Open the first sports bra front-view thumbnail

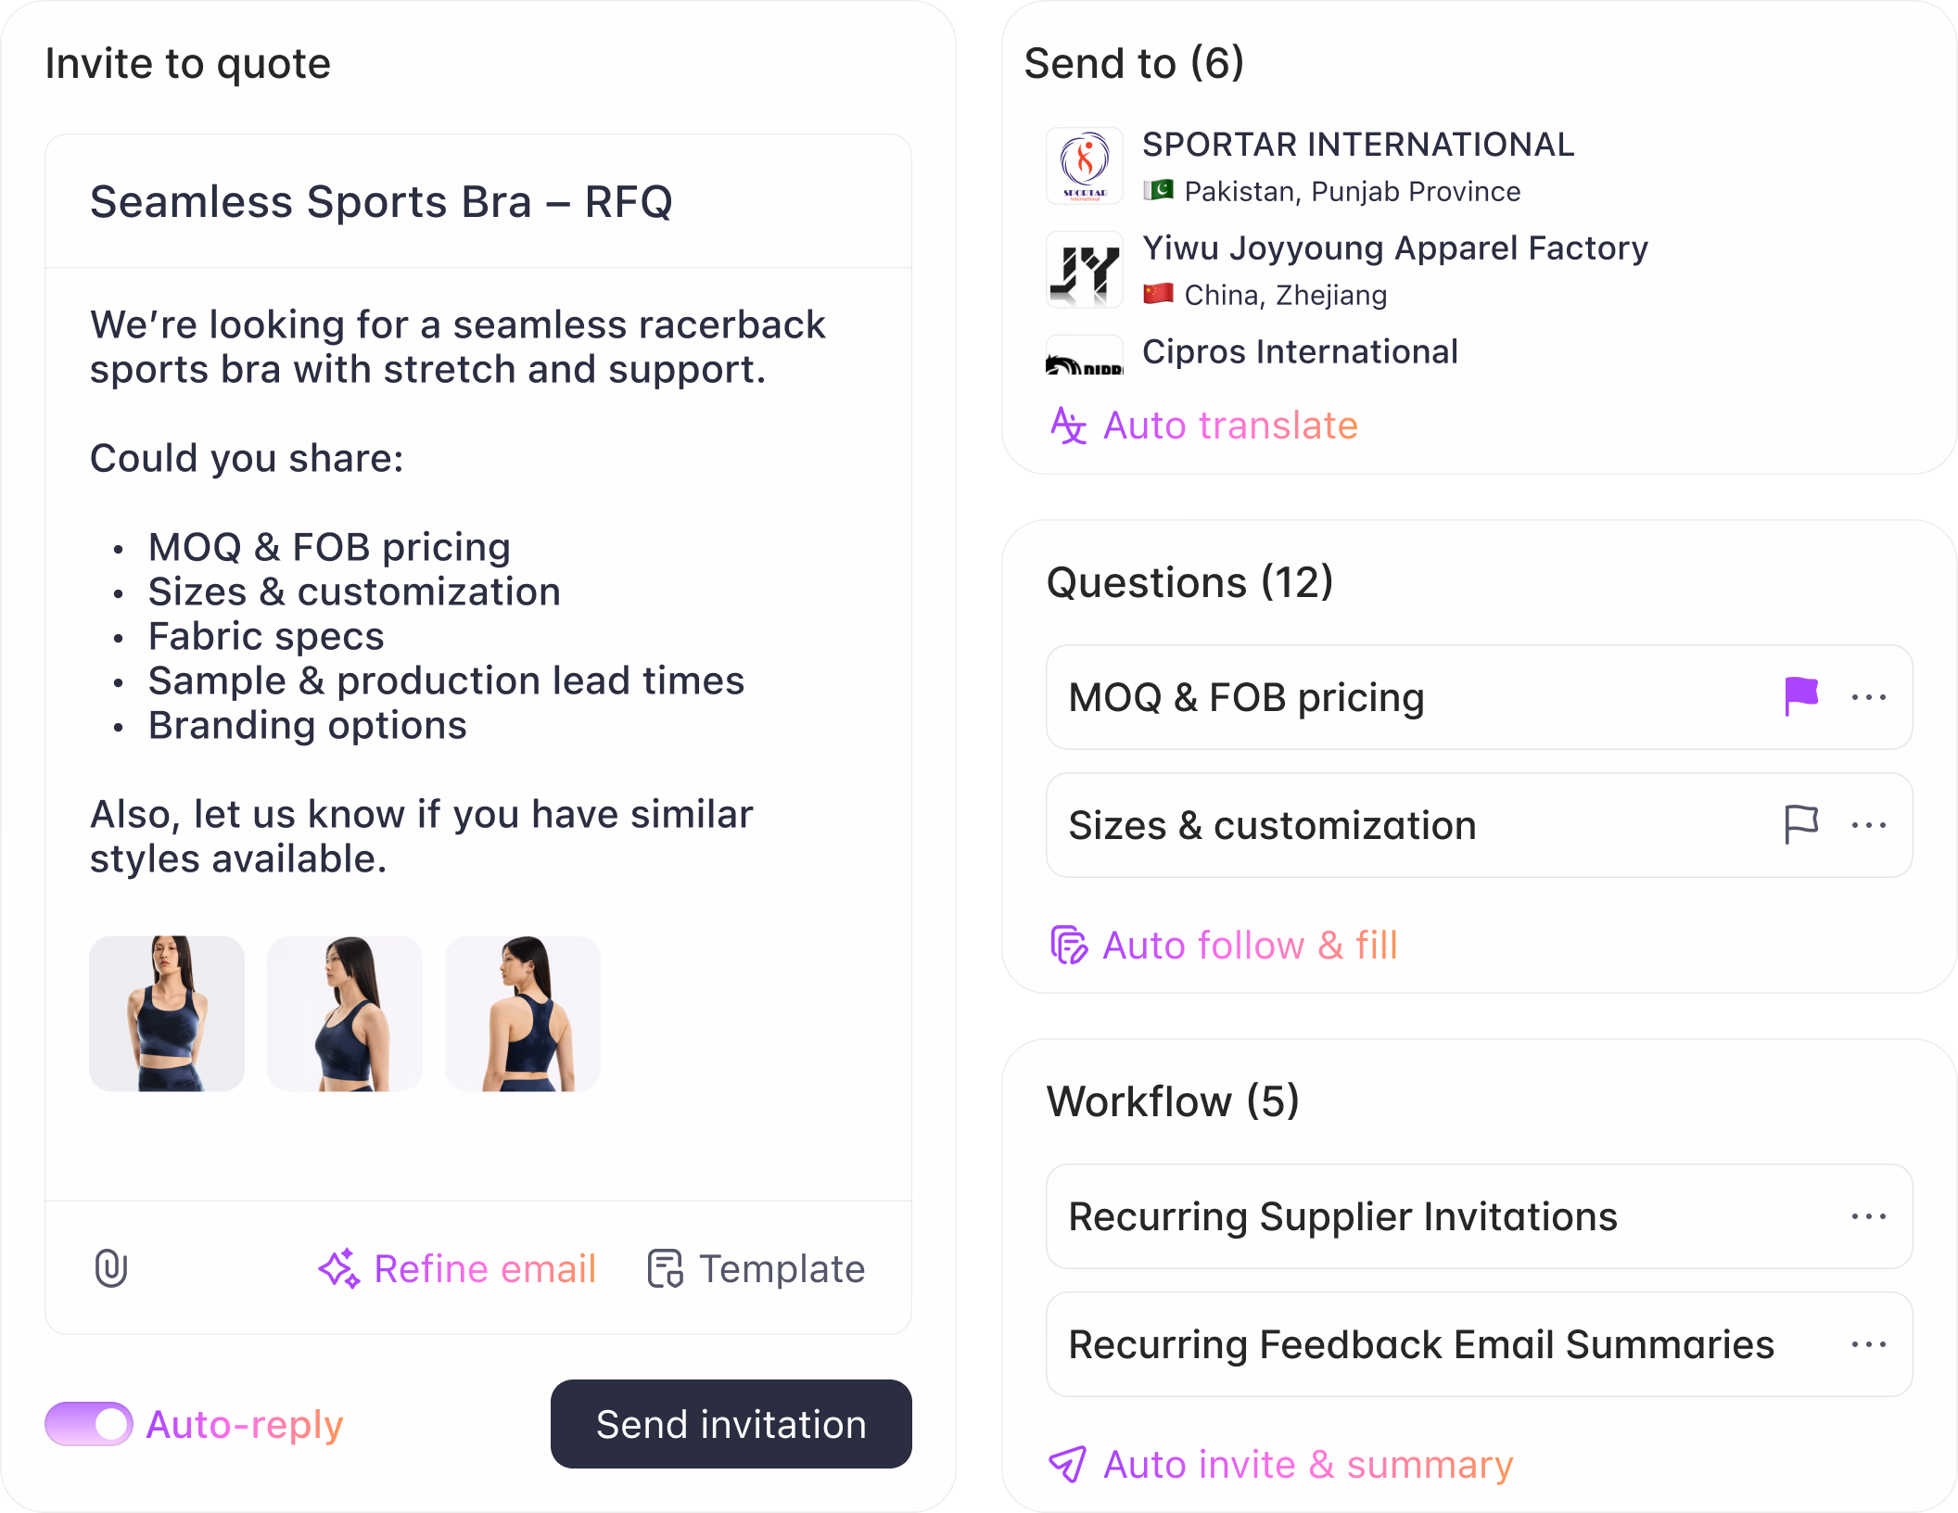coord(167,1013)
